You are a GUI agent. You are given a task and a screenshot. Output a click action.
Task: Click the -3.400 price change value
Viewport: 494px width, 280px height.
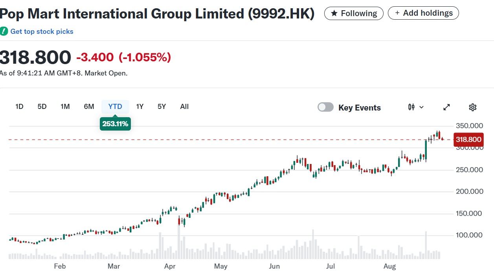coord(95,57)
